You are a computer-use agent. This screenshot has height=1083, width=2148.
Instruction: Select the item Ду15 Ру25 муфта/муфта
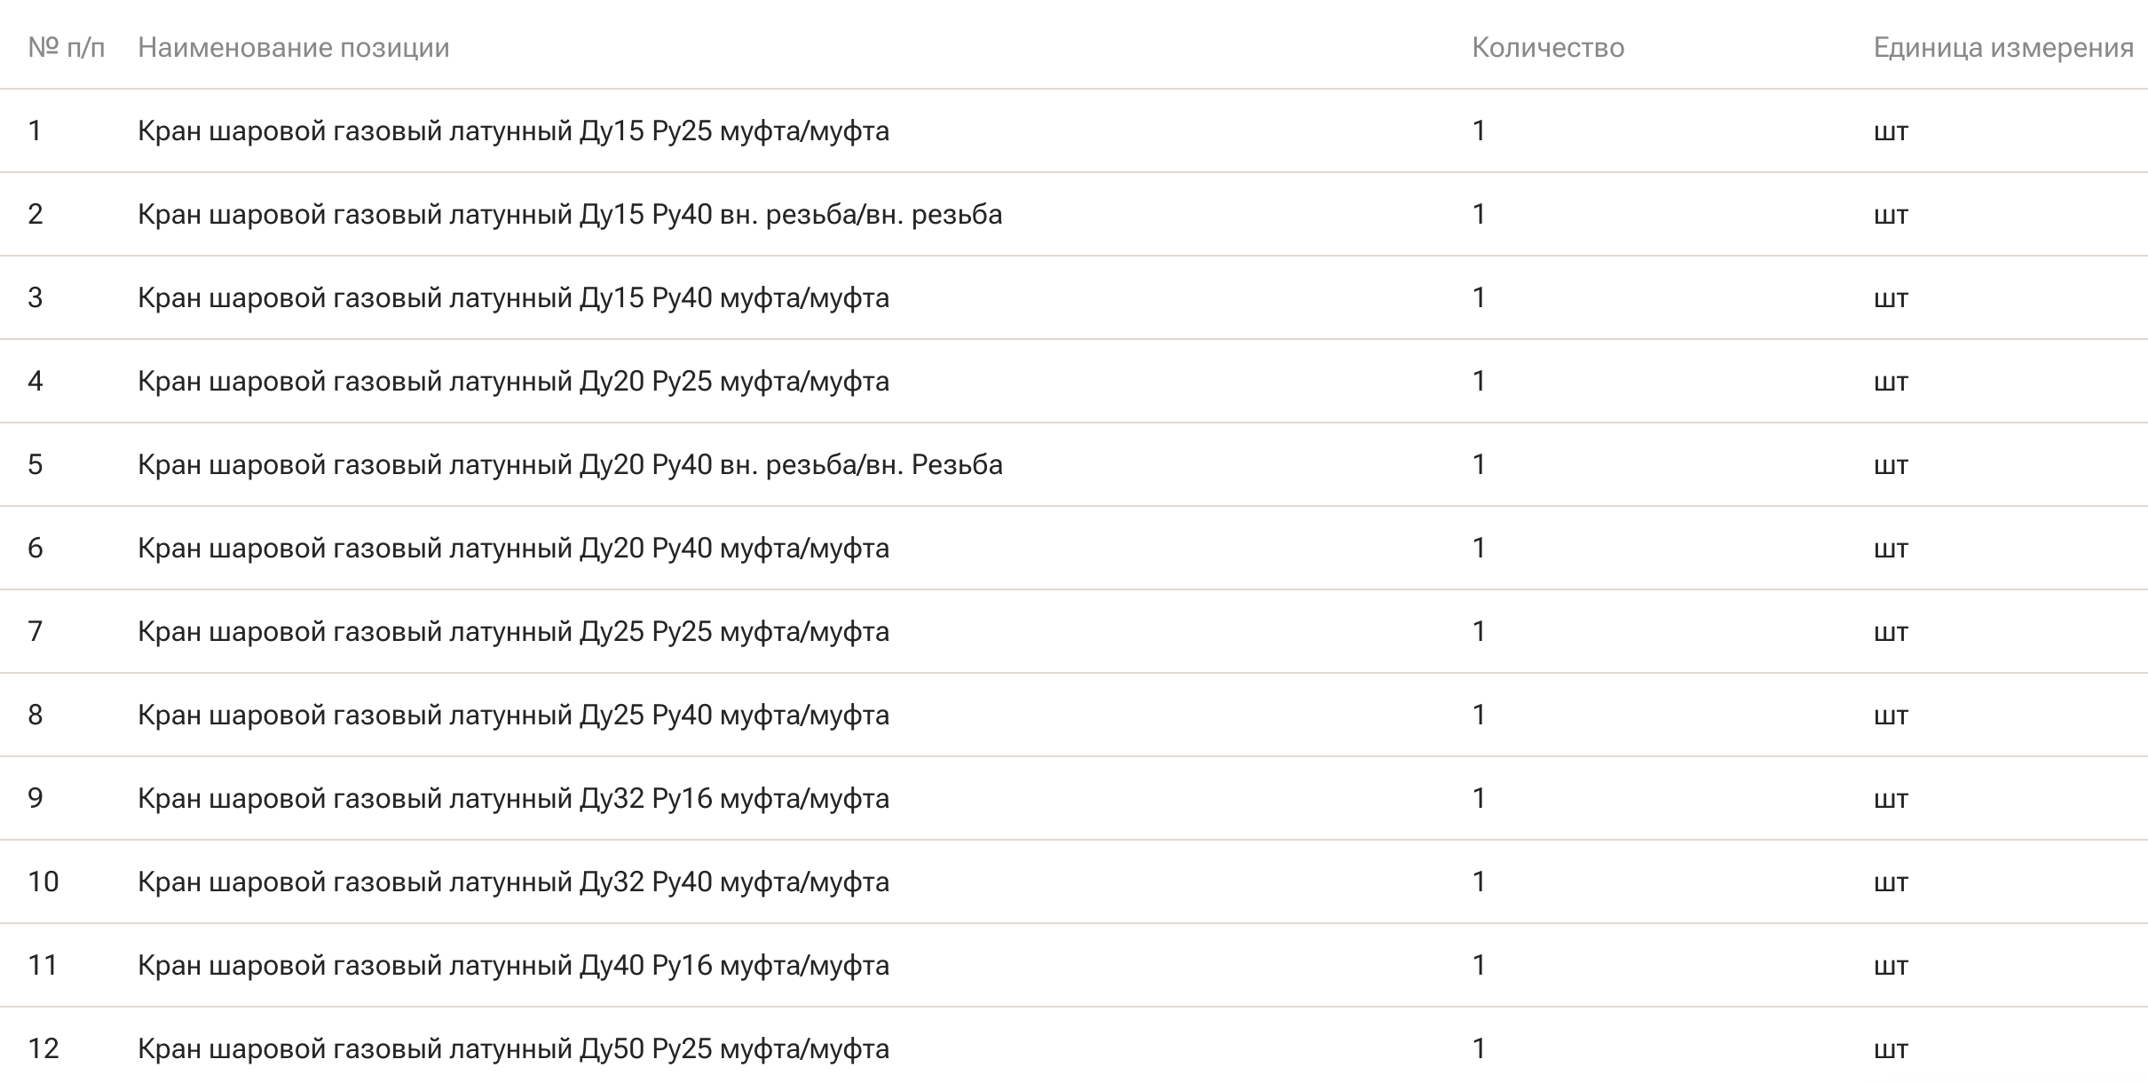[513, 131]
